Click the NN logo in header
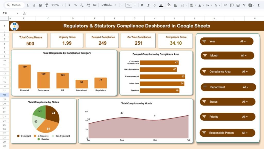This screenshot has height=149, width=264. (14, 26)
